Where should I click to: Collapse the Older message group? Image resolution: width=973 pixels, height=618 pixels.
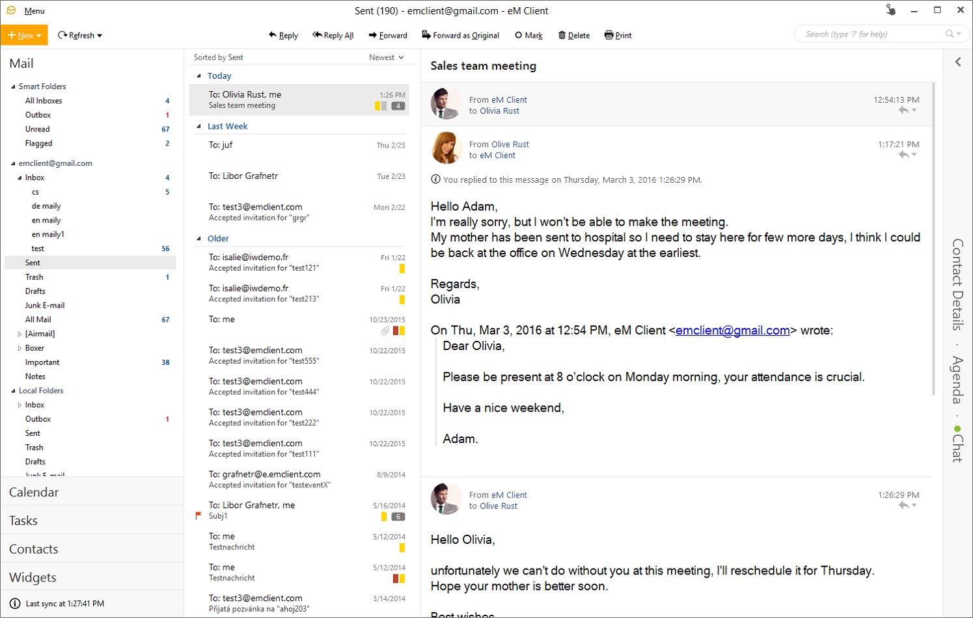(x=199, y=239)
